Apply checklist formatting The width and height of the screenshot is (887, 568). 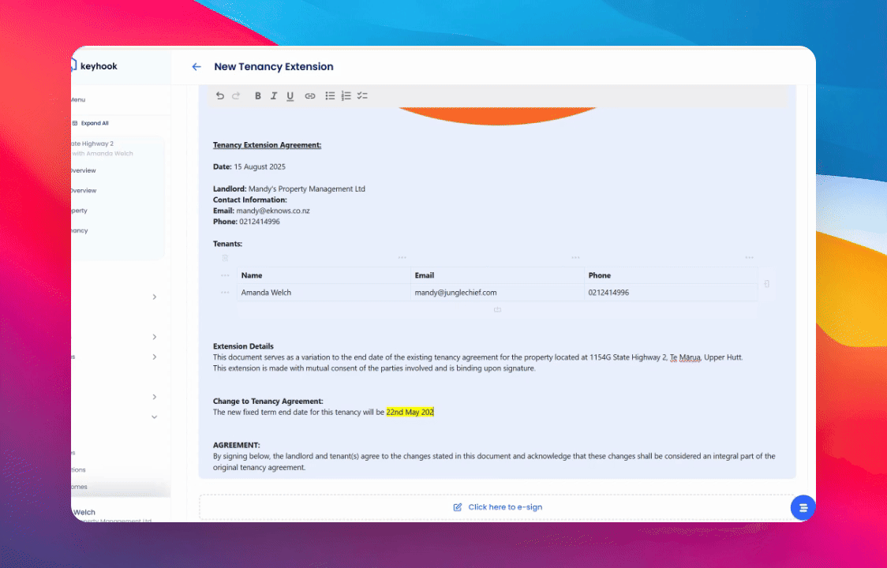click(362, 95)
